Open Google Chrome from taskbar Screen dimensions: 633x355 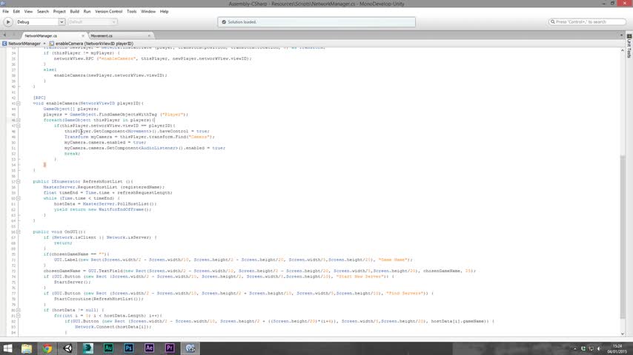[47, 348]
